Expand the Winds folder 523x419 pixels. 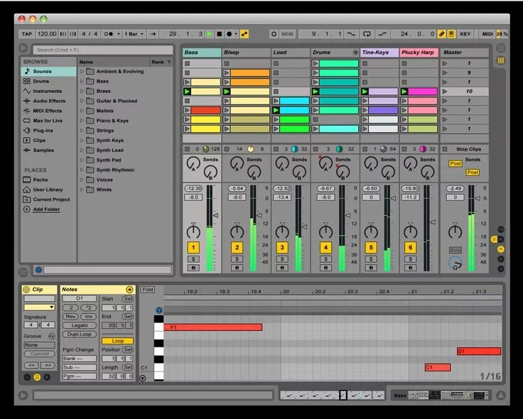click(x=82, y=190)
